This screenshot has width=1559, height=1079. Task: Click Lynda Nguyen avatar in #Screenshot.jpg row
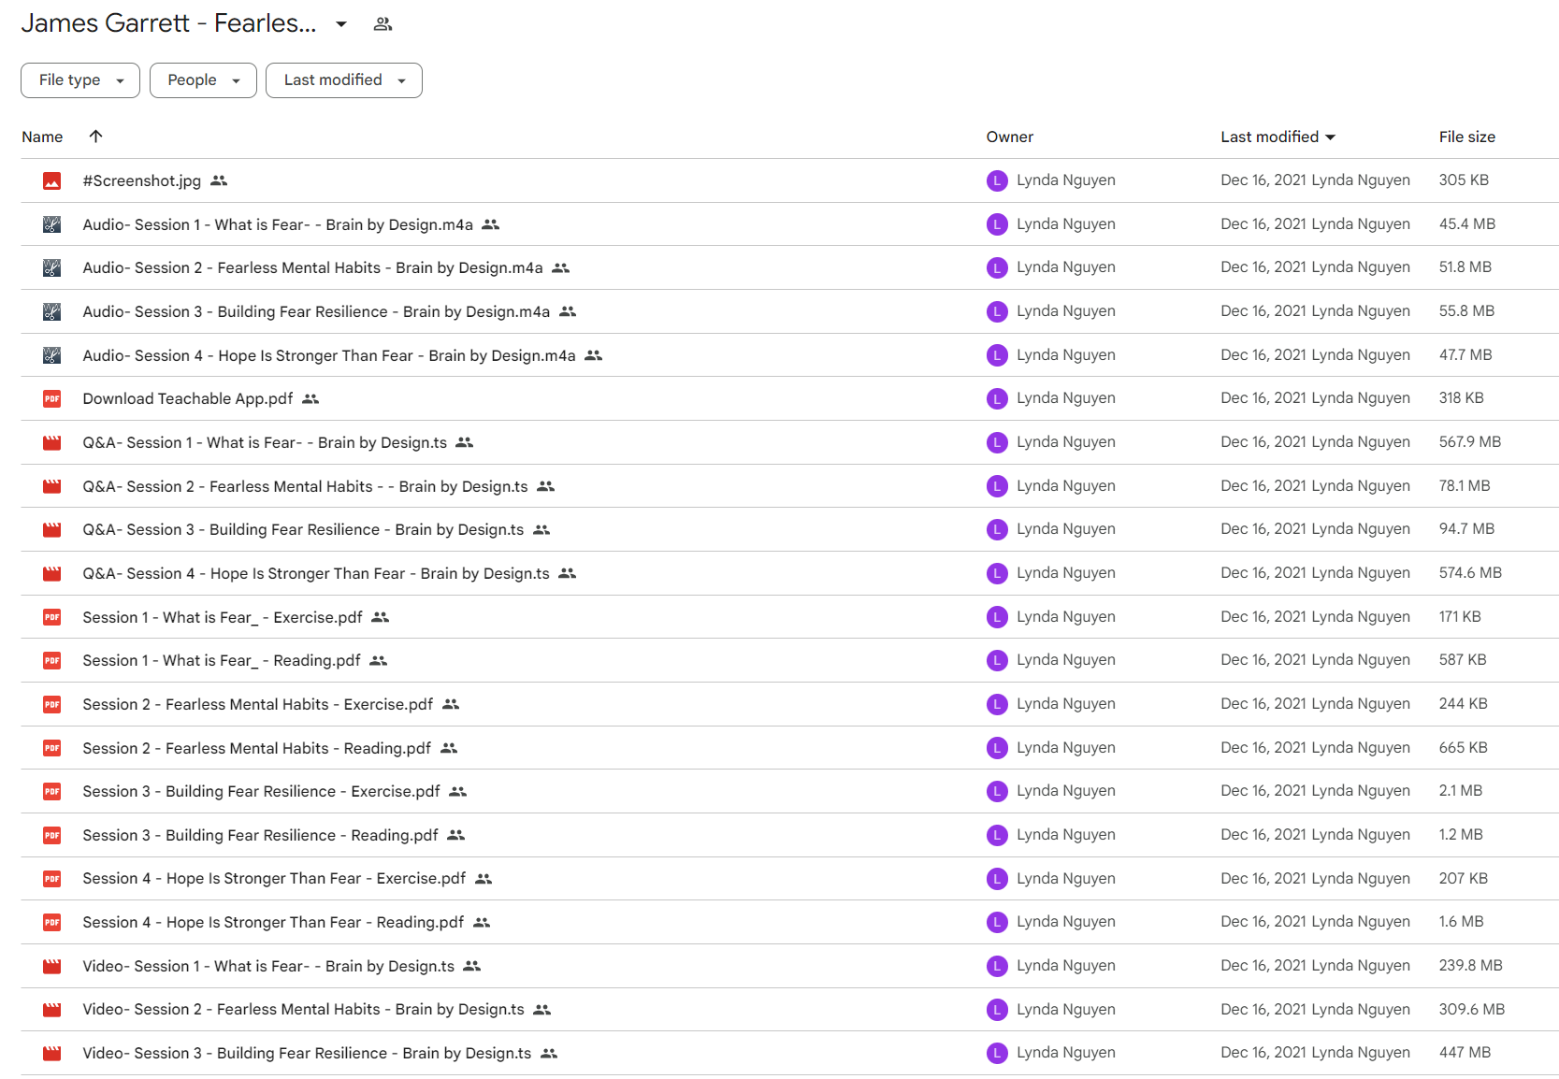tap(997, 180)
